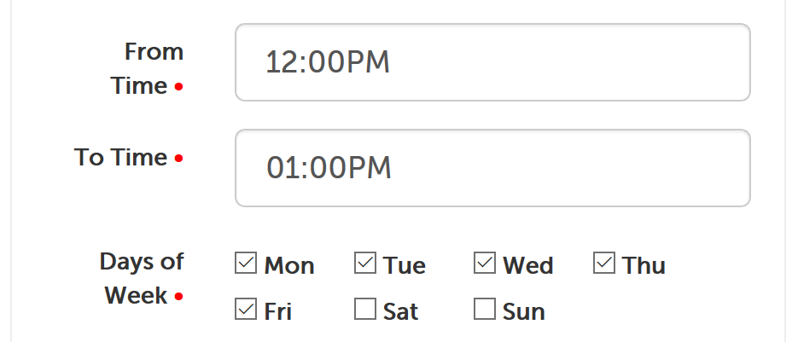Untick the Thu checkbox
The height and width of the screenshot is (342, 798).
click(x=604, y=264)
